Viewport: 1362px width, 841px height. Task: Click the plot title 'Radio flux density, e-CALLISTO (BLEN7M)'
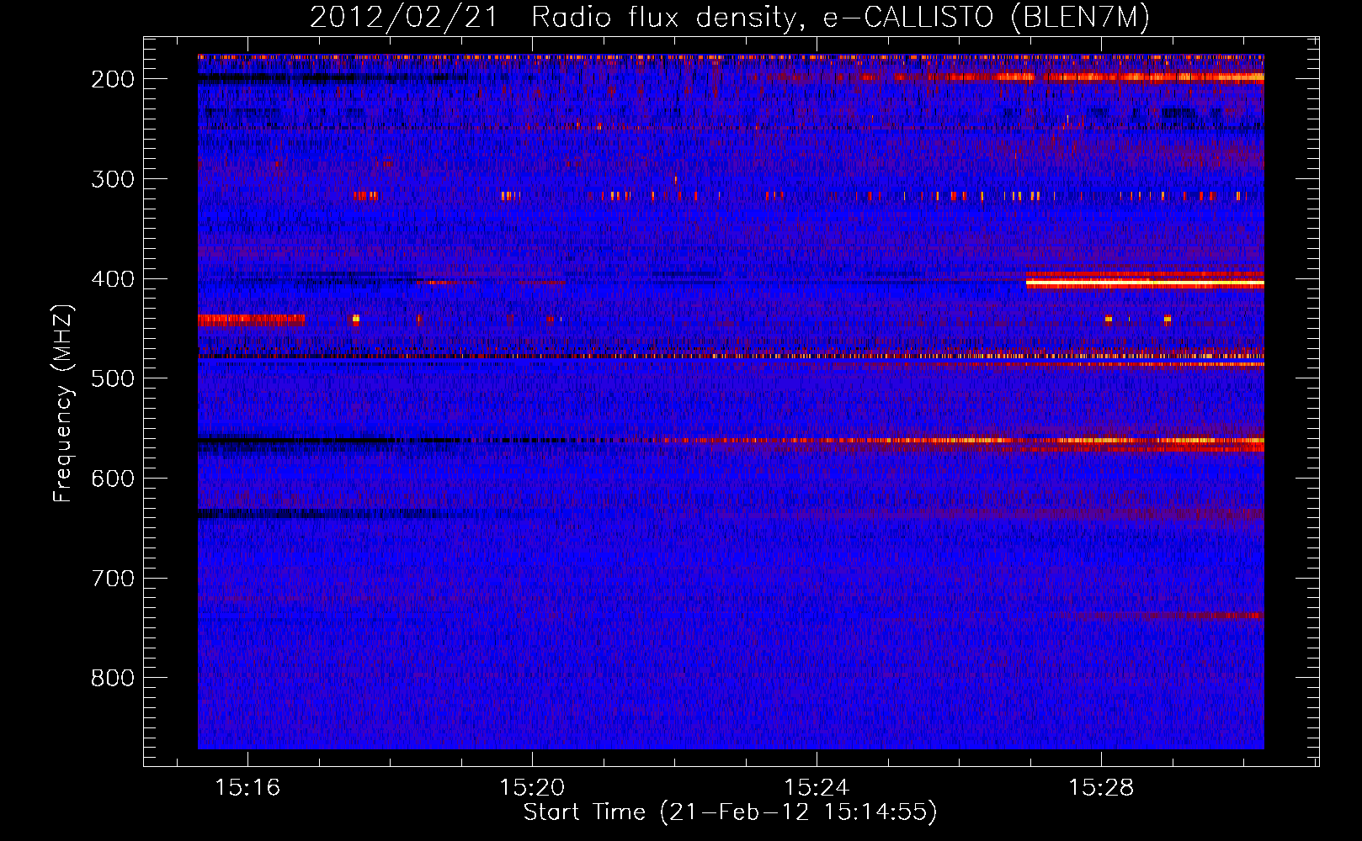click(840, 17)
